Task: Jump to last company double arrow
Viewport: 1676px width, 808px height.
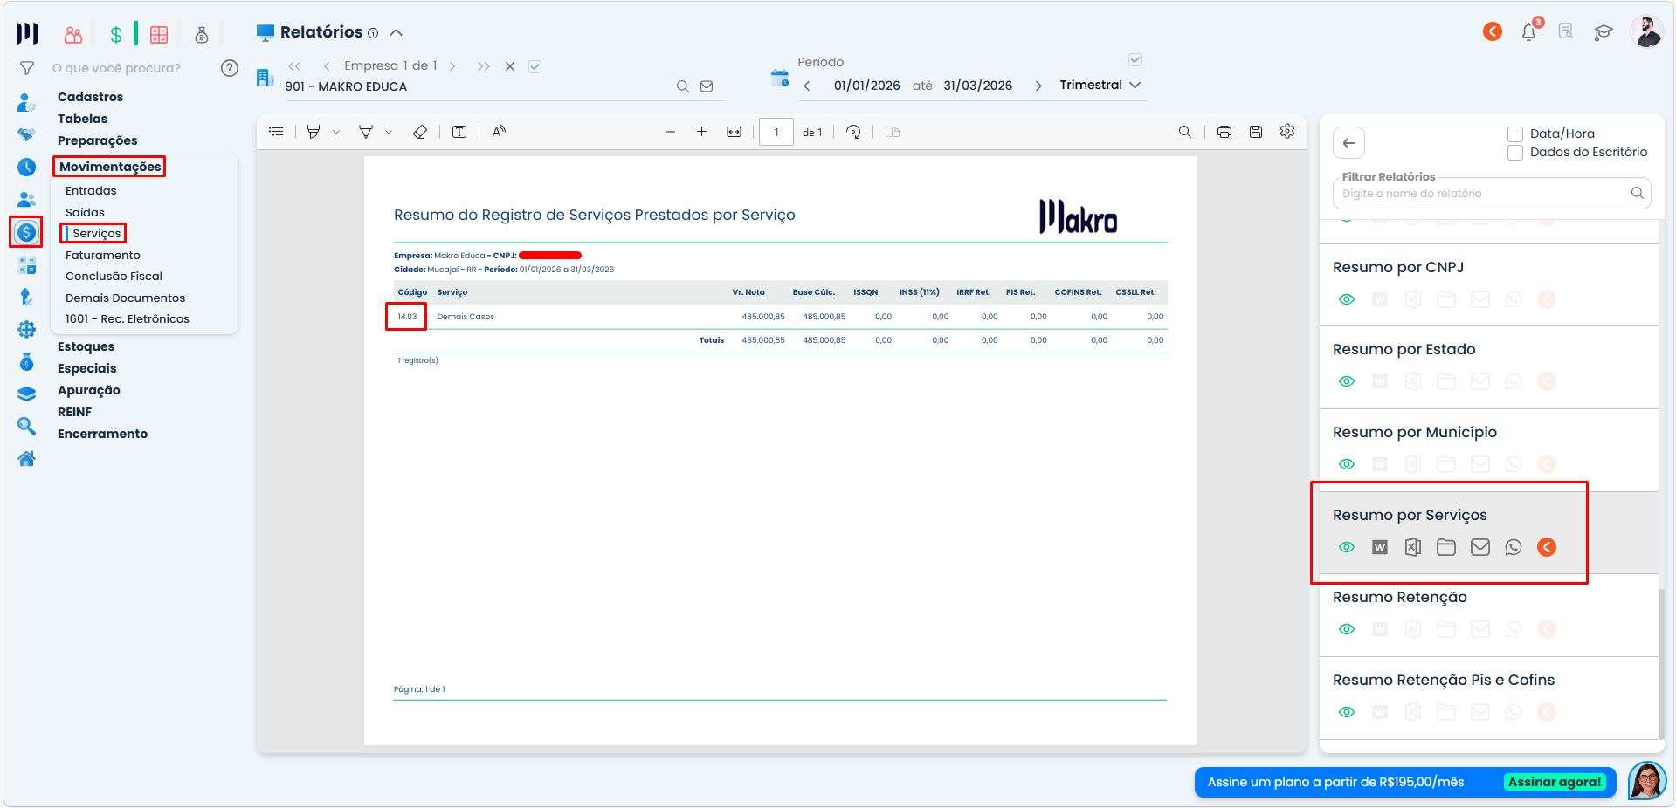Action: pyautogui.click(x=483, y=66)
